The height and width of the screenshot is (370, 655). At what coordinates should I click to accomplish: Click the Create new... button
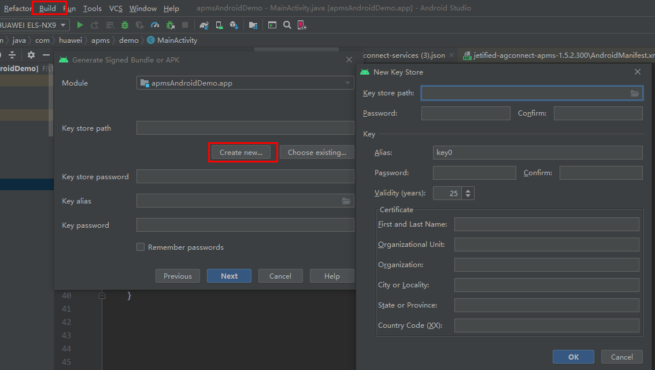pyautogui.click(x=241, y=153)
